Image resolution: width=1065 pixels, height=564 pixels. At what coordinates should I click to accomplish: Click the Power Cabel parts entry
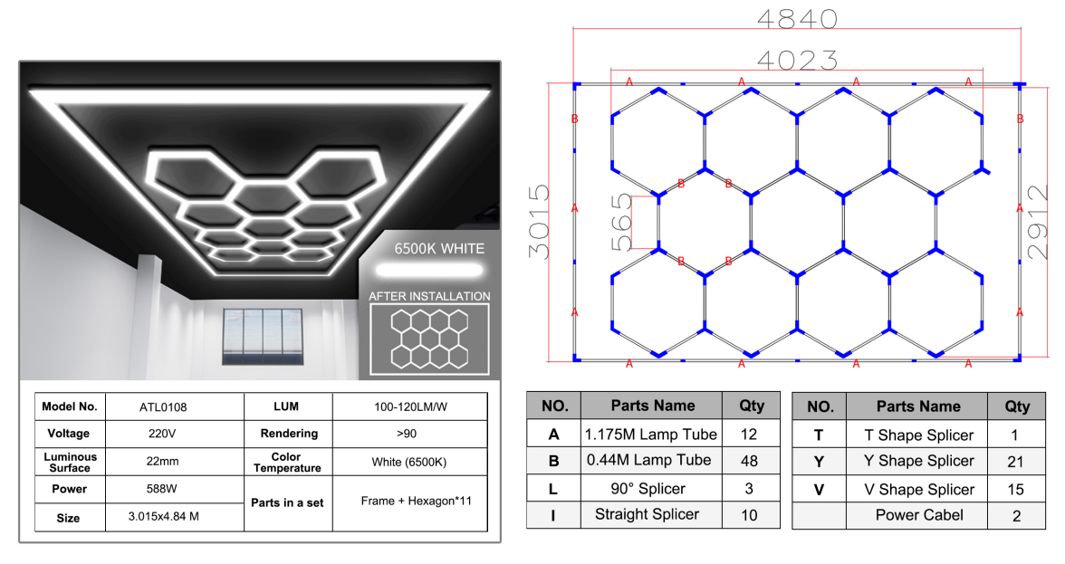(918, 515)
